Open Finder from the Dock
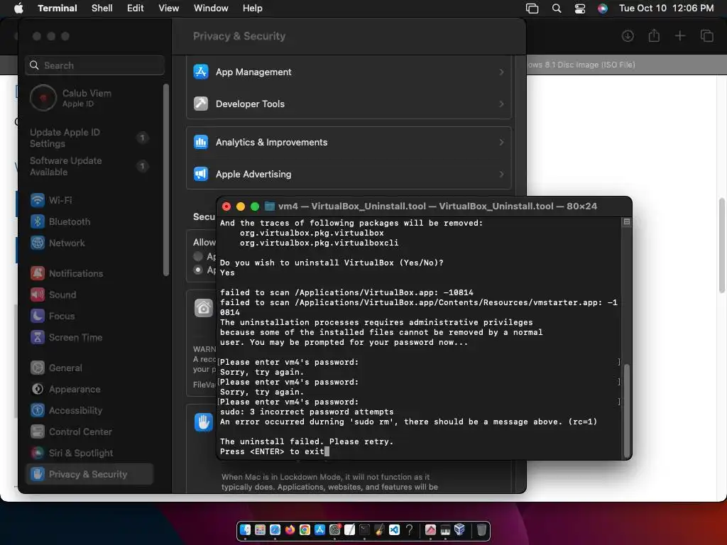727x545 pixels. coord(245,529)
